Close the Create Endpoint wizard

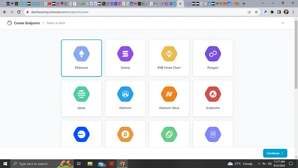[283, 23]
